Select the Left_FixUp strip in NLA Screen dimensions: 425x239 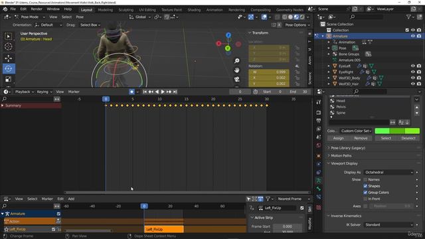point(164,229)
